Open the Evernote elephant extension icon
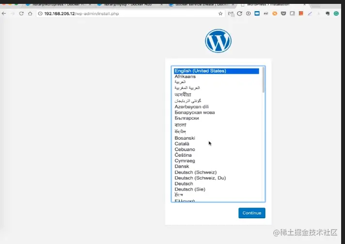Viewport: 345px width, 244px height. tap(328, 14)
